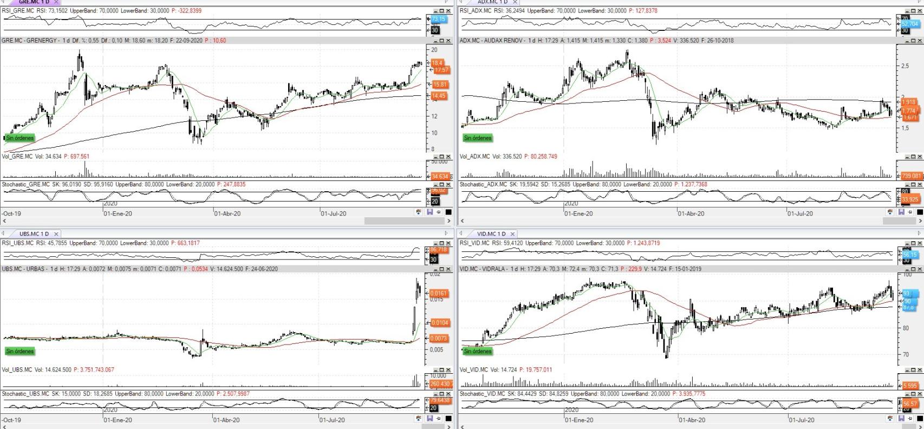Screen dimensions: 924x429
Task: Click Sin órdenes on the AUDAX RENOV chart
Action: [x=478, y=138]
